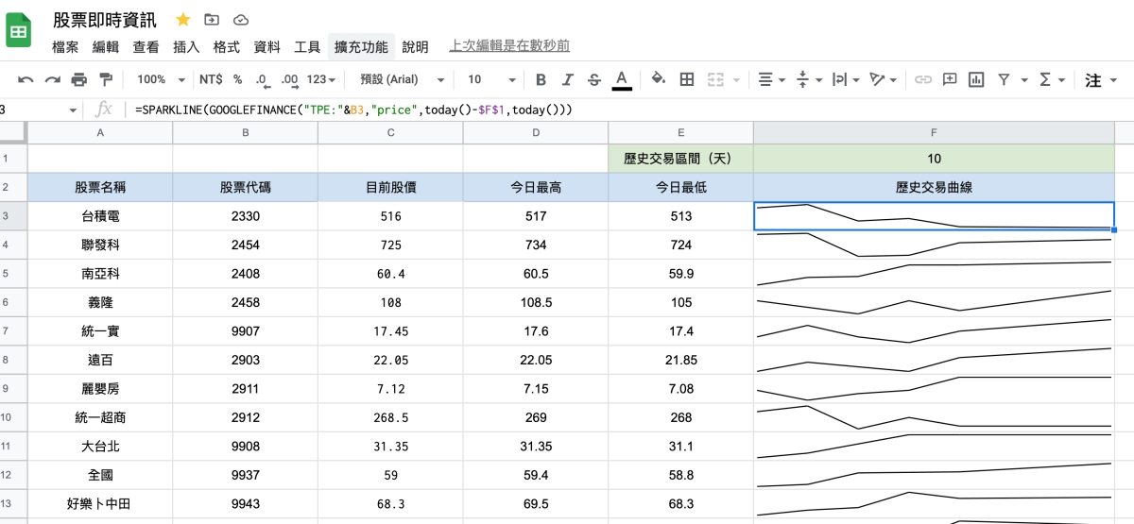Open the 100% zoom dropdown
Screen dimensions: 1134x524
tap(157, 79)
